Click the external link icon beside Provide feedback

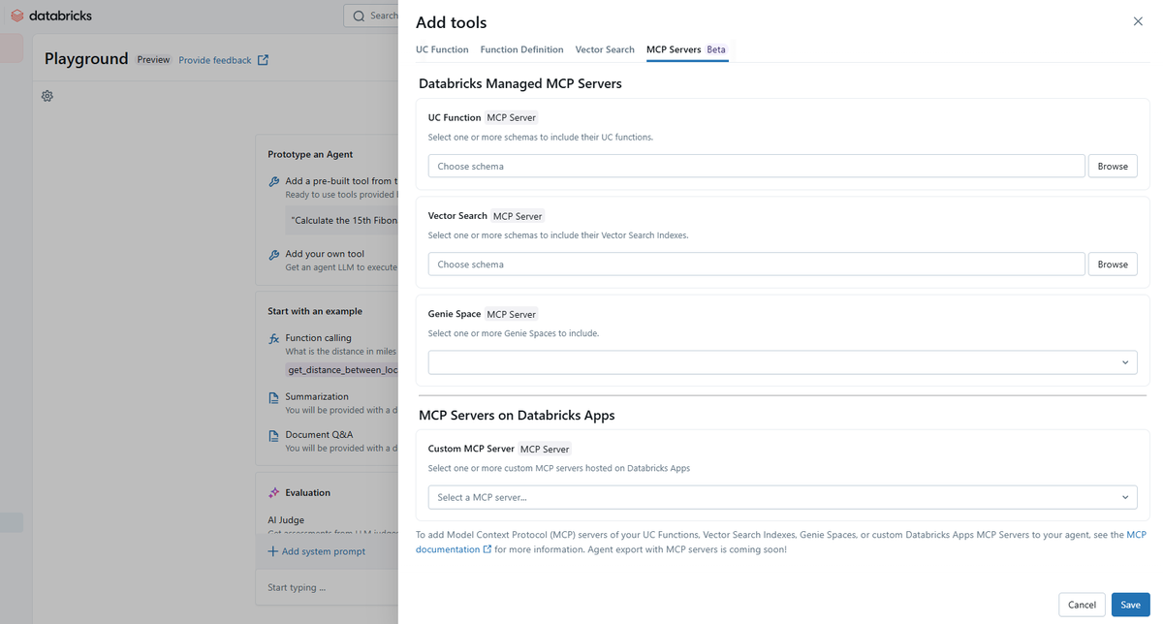[263, 60]
